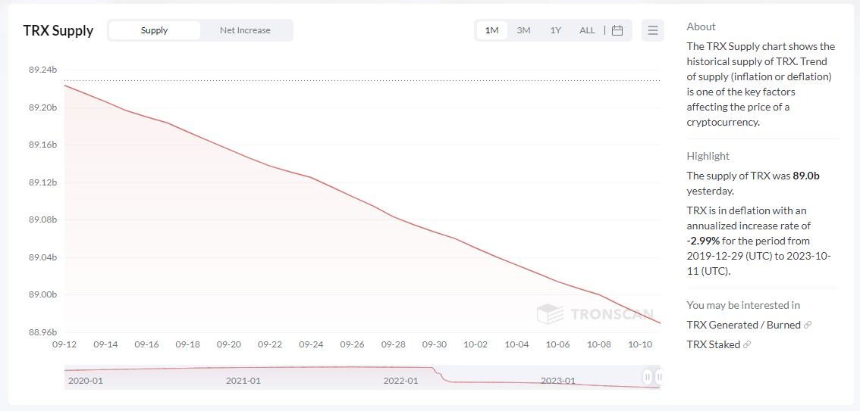Click the About heading

tap(701, 26)
